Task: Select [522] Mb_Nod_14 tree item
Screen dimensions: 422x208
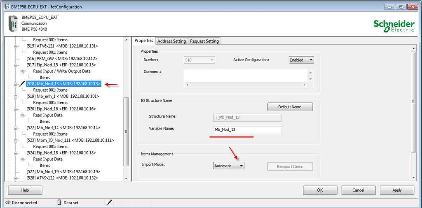Action: click(63, 128)
